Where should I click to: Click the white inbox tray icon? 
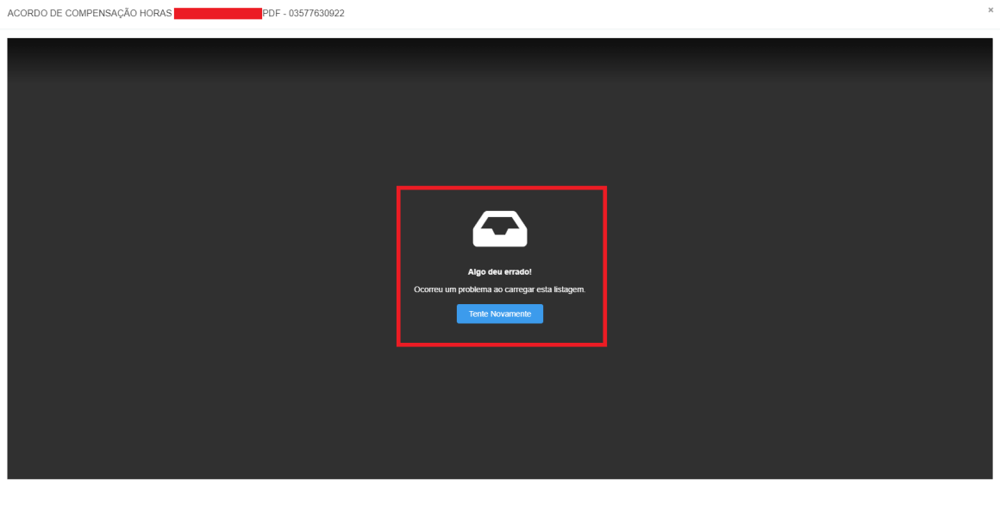click(500, 228)
